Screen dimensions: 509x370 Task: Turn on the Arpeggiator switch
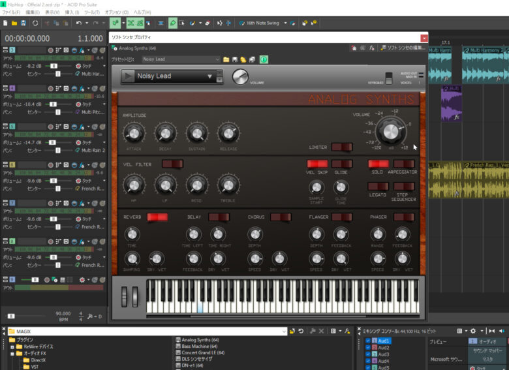click(404, 164)
